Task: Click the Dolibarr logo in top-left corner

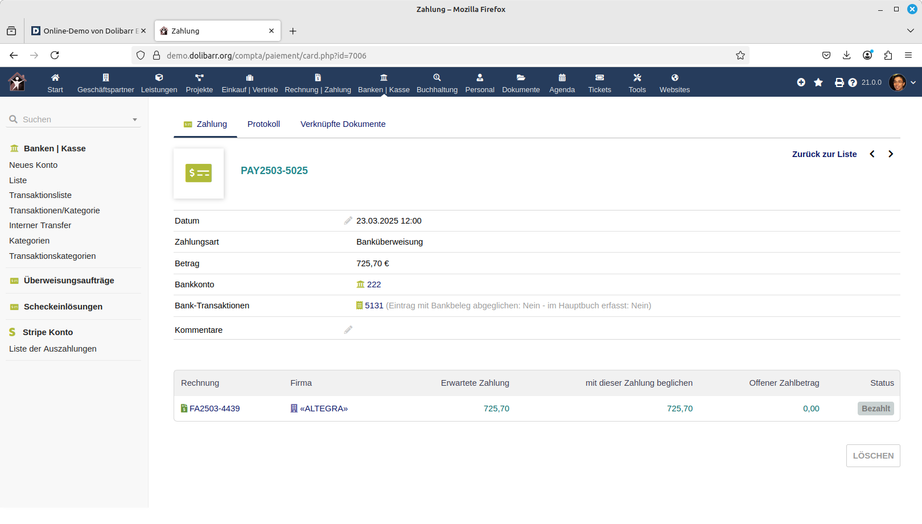Action: 17,82
